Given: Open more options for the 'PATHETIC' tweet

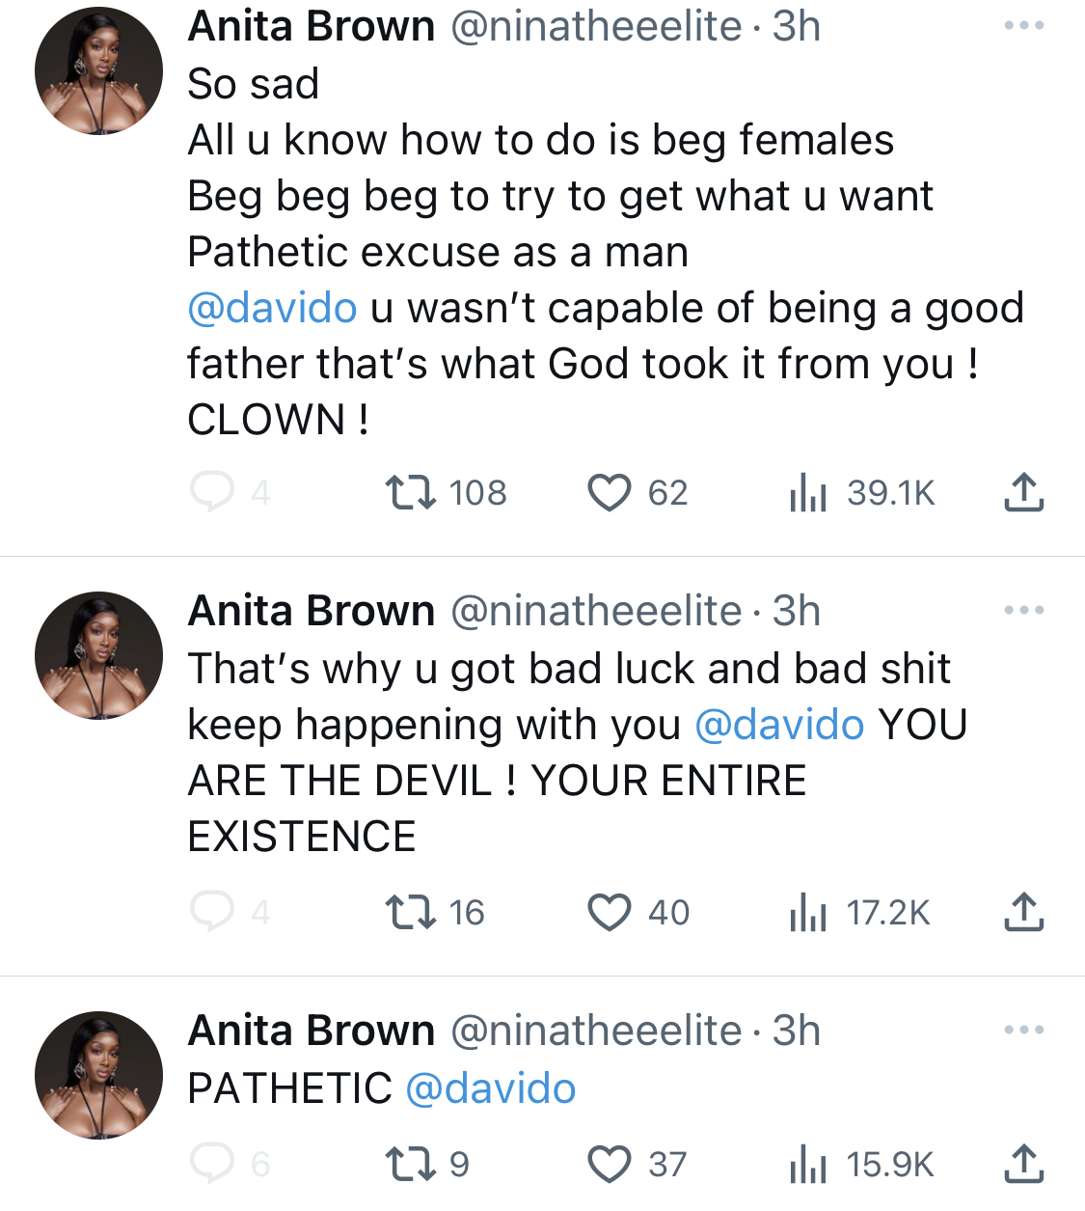Looking at the screenshot, I should click(x=1023, y=1030).
